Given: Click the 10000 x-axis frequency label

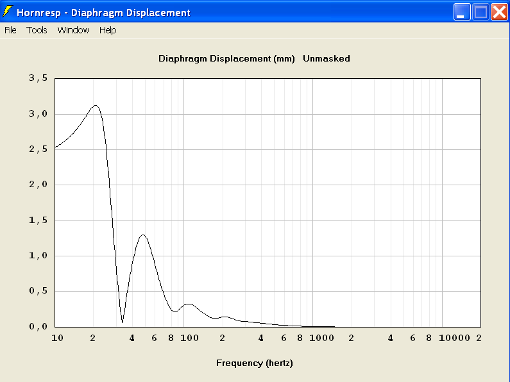Looking at the screenshot, I should [x=454, y=338].
